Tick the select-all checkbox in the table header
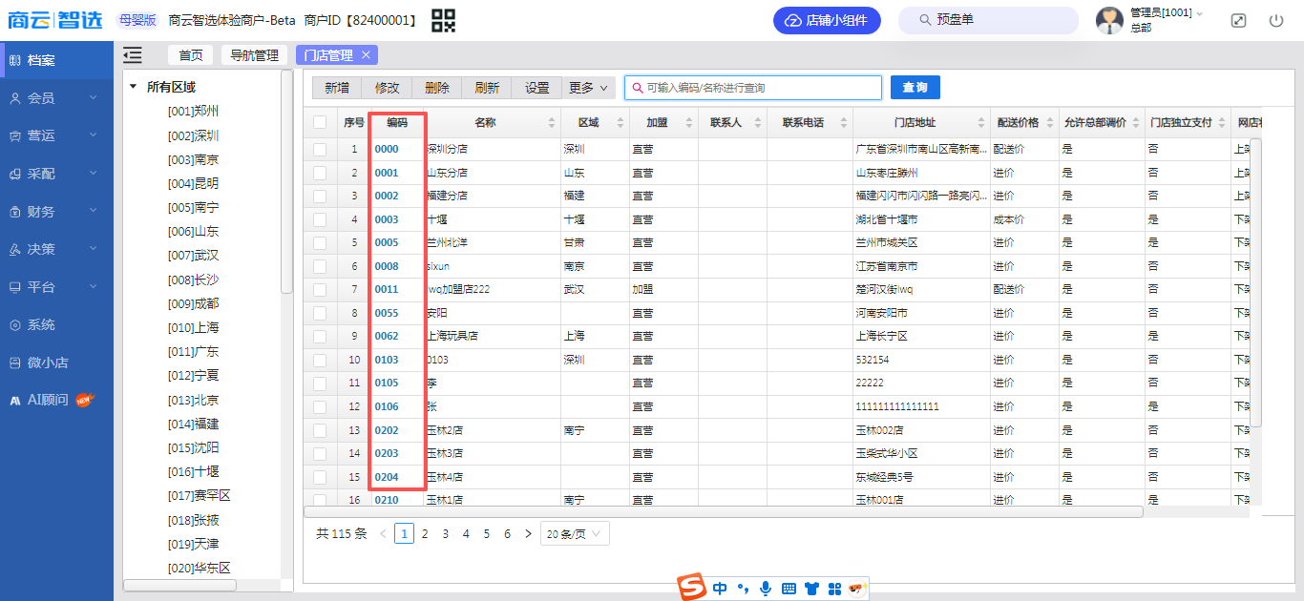 [x=320, y=122]
